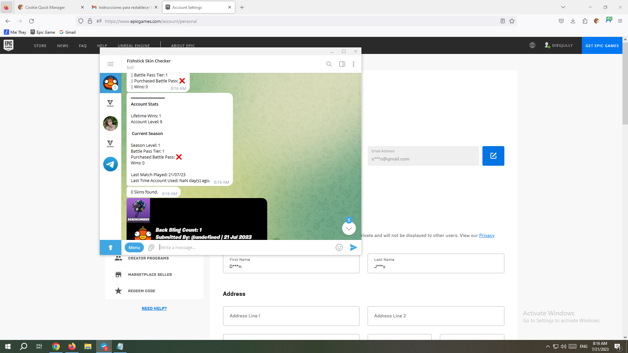Open emoji picker in message box
Image resolution: width=628 pixels, height=353 pixels.
click(x=339, y=247)
